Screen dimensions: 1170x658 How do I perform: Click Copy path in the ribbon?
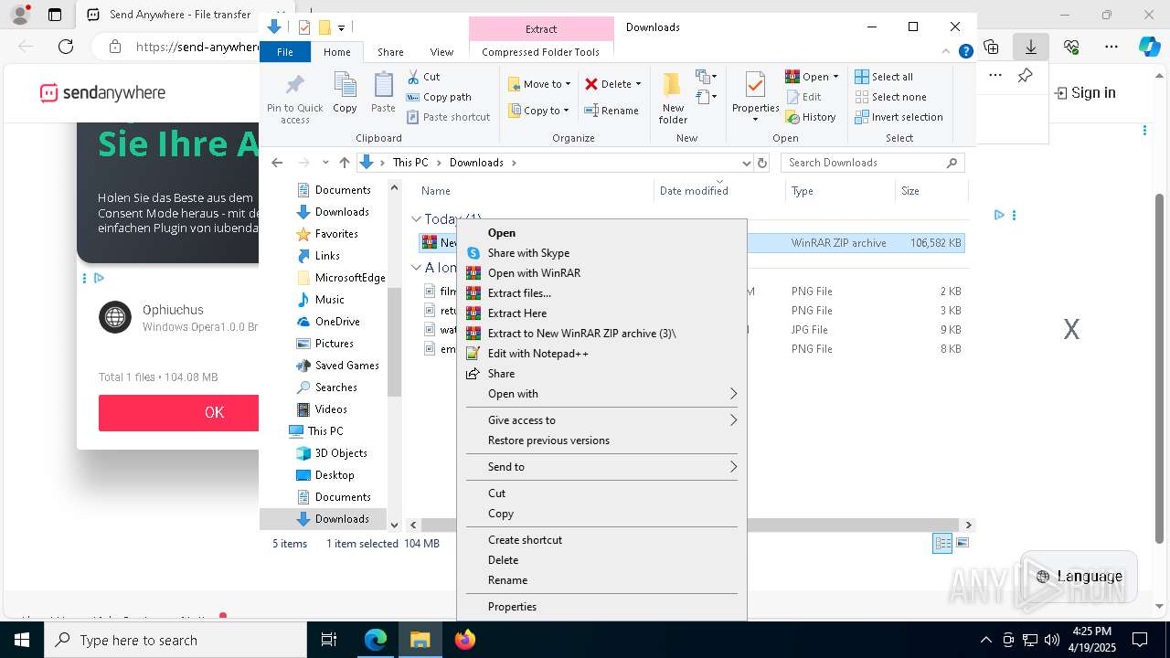pos(439,97)
